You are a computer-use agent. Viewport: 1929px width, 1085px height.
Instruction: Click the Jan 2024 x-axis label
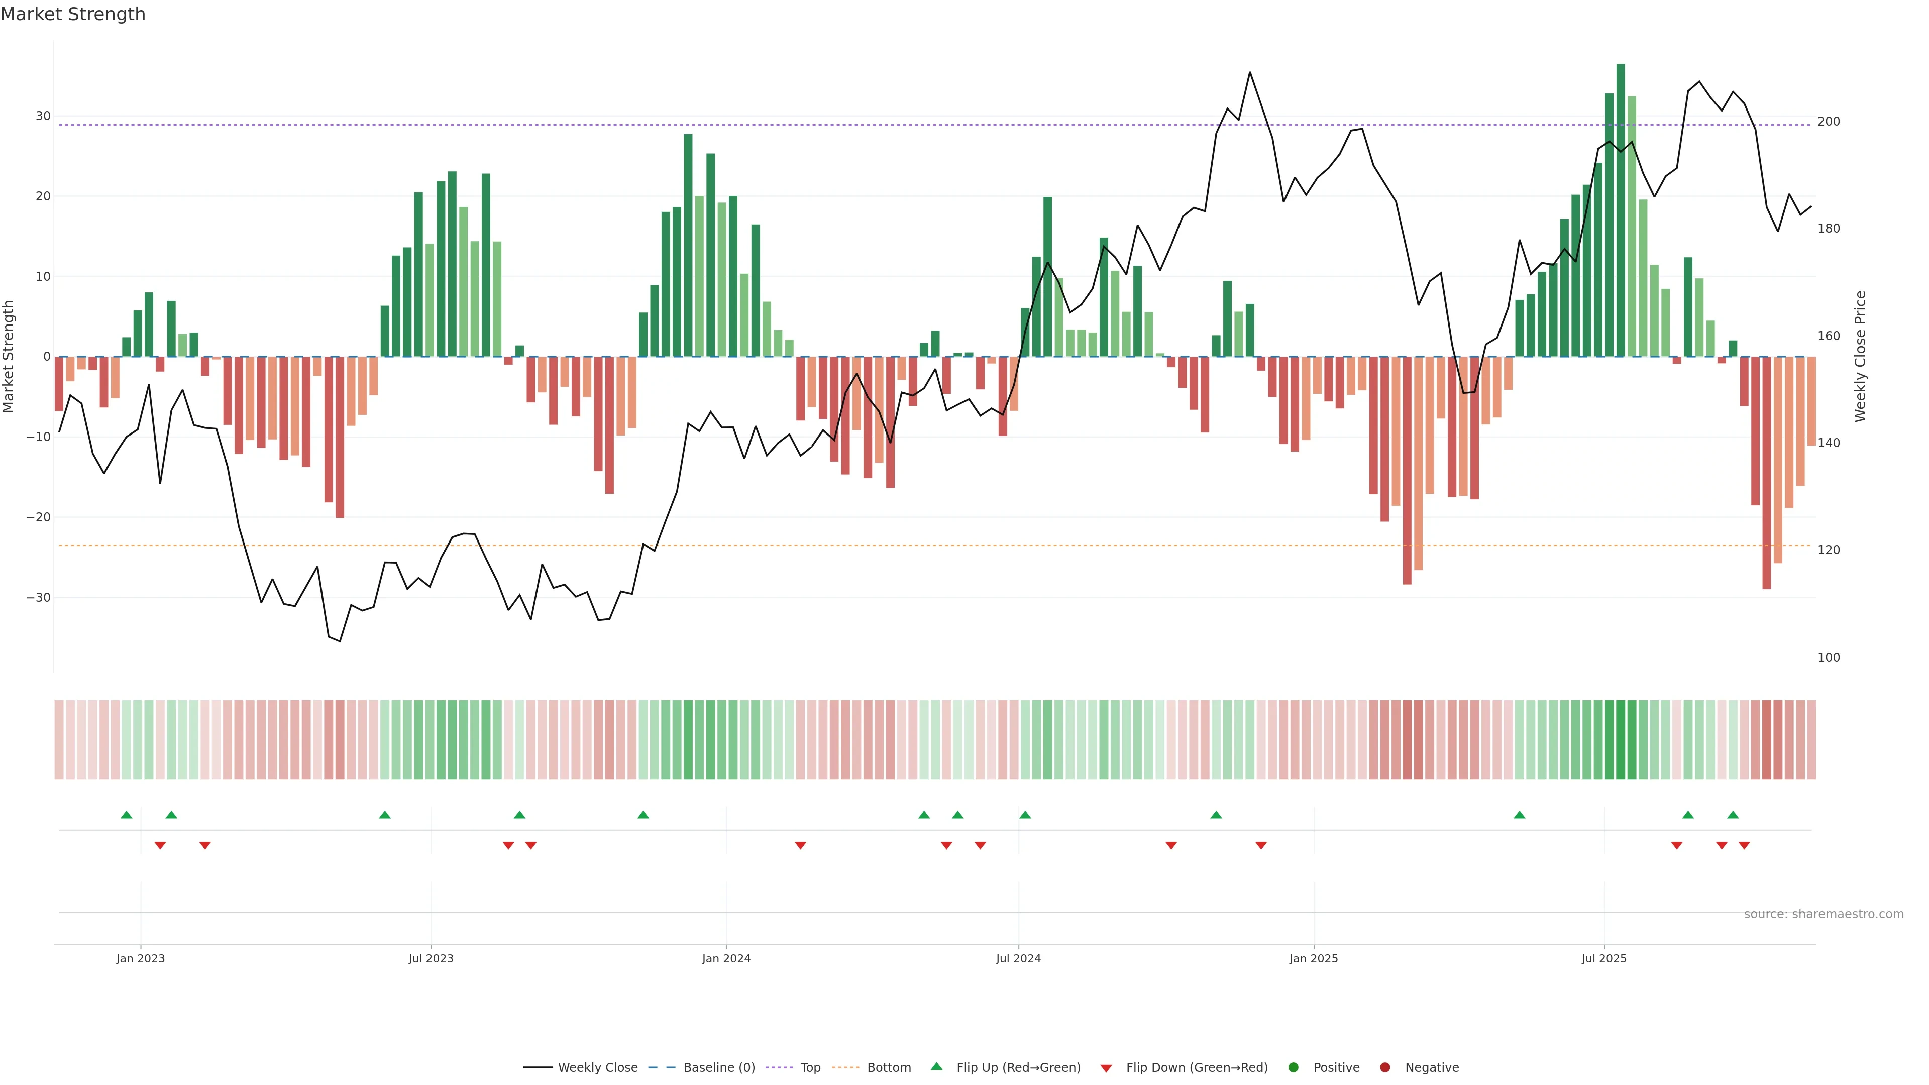coord(725,958)
